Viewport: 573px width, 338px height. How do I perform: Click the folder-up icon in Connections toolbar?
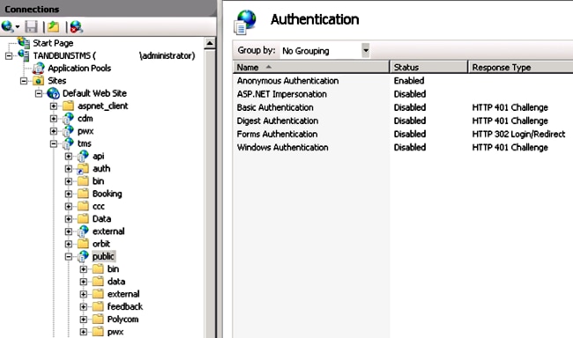coord(54,26)
